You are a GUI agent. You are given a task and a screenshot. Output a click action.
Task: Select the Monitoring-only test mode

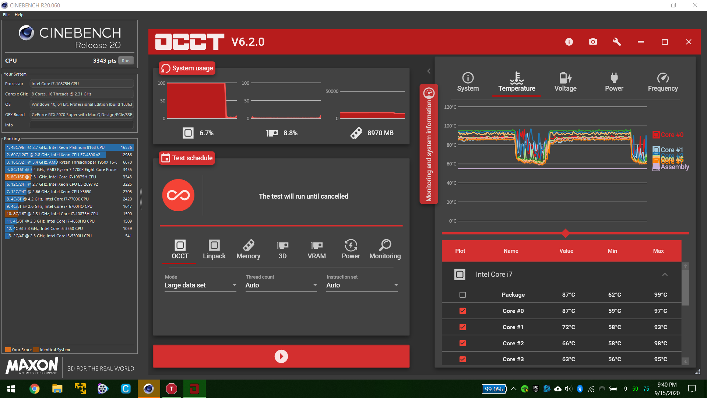click(385, 250)
